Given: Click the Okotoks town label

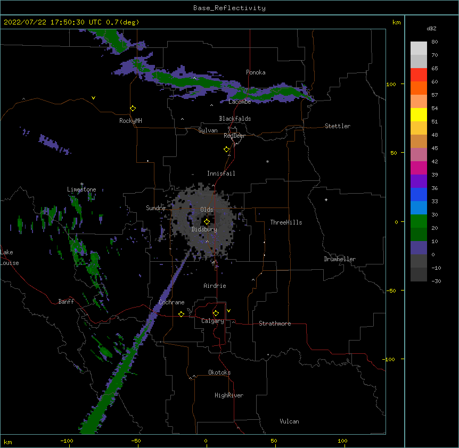Looking at the screenshot, I should tap(219, 372).
